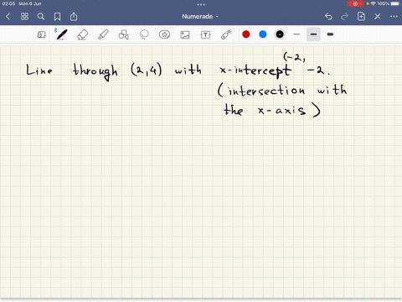Select the thickest stroke width
This screenshot has height=302, width=402.
[x=330, y=34]
